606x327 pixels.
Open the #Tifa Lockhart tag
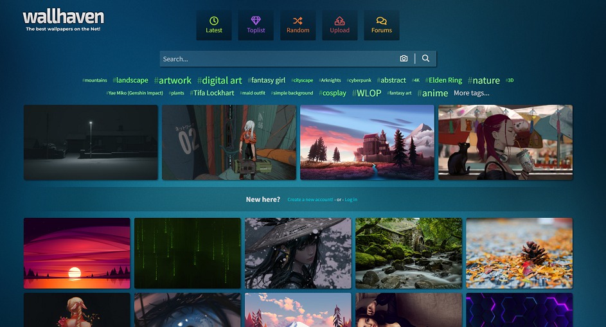click(212, 93)
